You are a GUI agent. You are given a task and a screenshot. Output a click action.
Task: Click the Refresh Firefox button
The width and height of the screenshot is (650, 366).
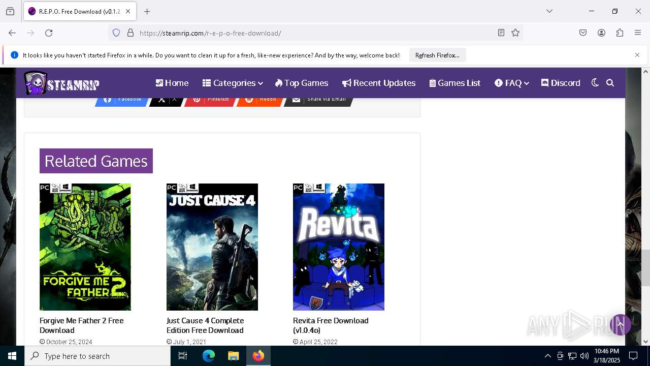437,55
